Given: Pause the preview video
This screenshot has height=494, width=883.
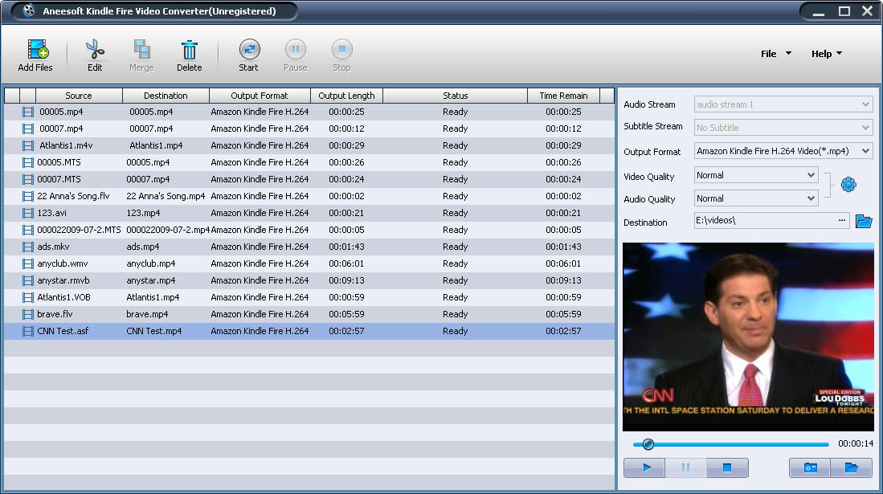Looking at the screenshot, I should point(686,467).
